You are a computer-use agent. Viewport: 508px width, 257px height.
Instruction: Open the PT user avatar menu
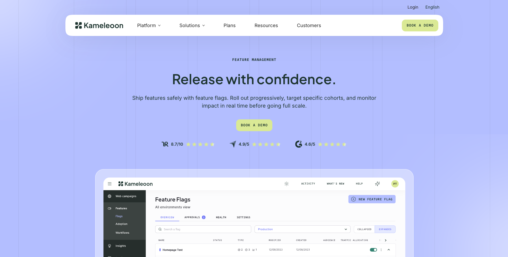click(395, 184)
